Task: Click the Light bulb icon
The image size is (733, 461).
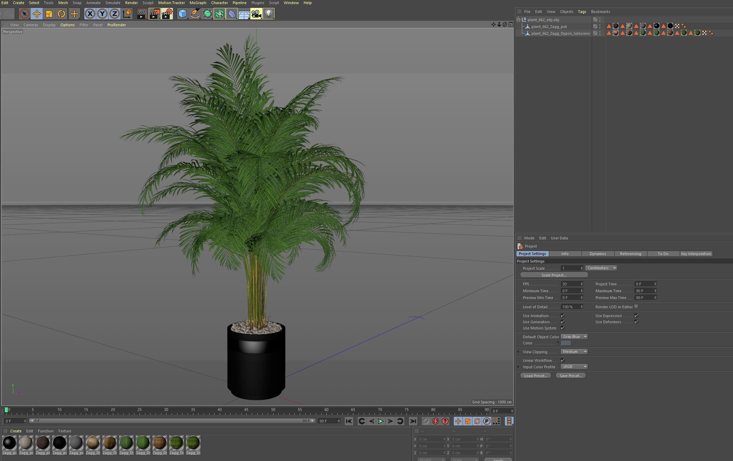Action: pos(268,14)
